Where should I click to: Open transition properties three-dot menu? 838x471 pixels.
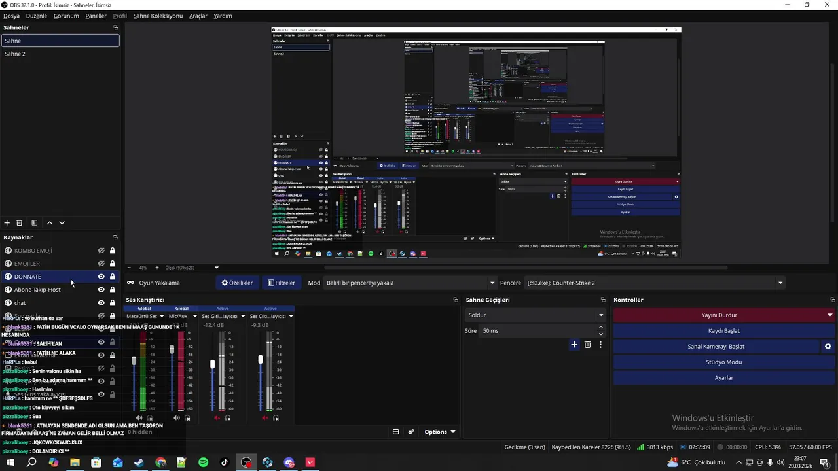(600, 345)
